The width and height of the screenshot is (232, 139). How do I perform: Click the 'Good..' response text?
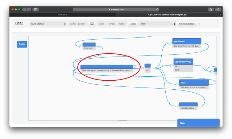point(178,66)
